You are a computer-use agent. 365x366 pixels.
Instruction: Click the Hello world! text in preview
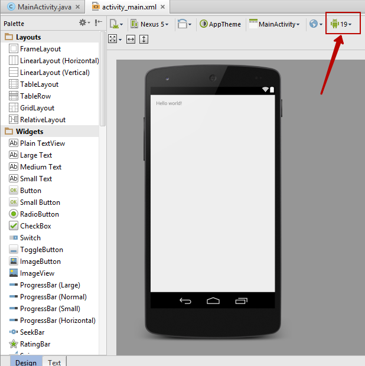click(169, 103)
